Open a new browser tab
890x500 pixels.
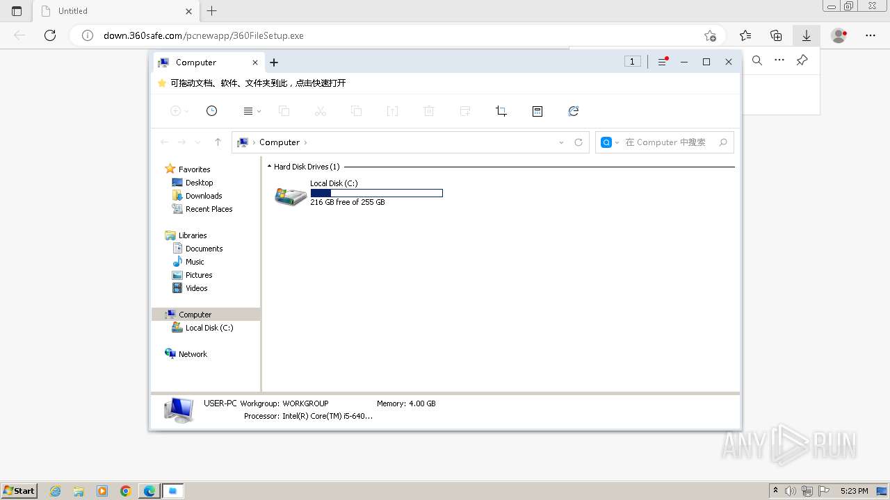(x=212, y=10)
